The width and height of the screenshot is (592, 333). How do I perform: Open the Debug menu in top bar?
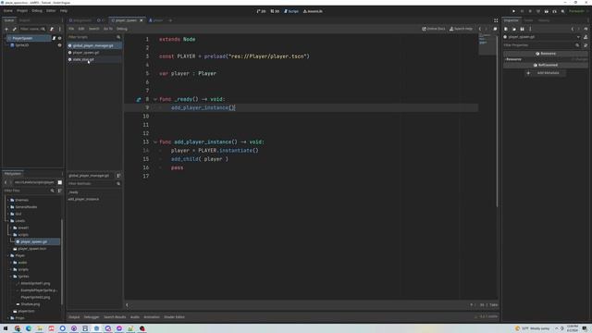click(x=37, y=11)
